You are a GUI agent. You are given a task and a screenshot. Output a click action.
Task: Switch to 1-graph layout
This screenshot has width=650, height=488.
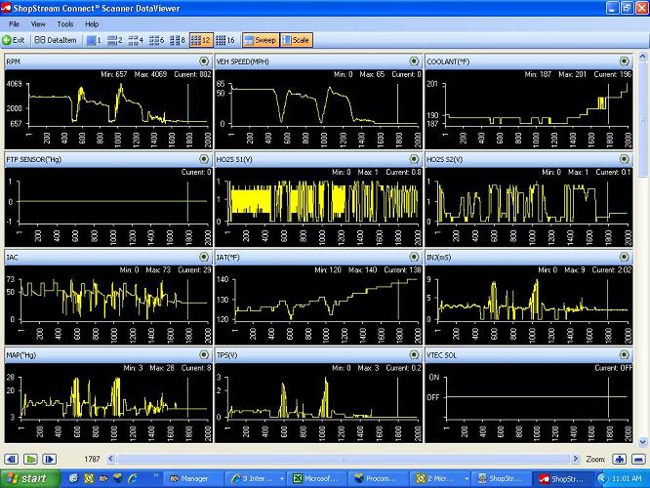pyautogui.click(x=94, y=40)
